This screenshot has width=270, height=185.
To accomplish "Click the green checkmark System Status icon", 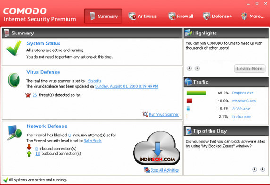I will tap(14, 48).
